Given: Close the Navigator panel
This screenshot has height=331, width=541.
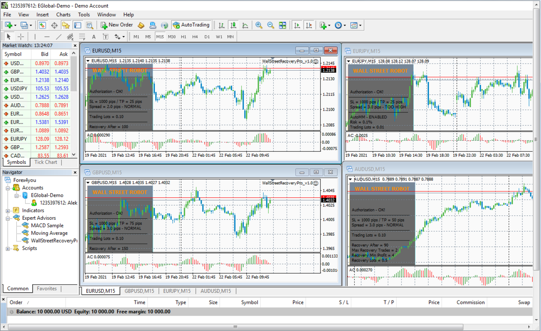Looking at the screenshot, I should [74, 173].
